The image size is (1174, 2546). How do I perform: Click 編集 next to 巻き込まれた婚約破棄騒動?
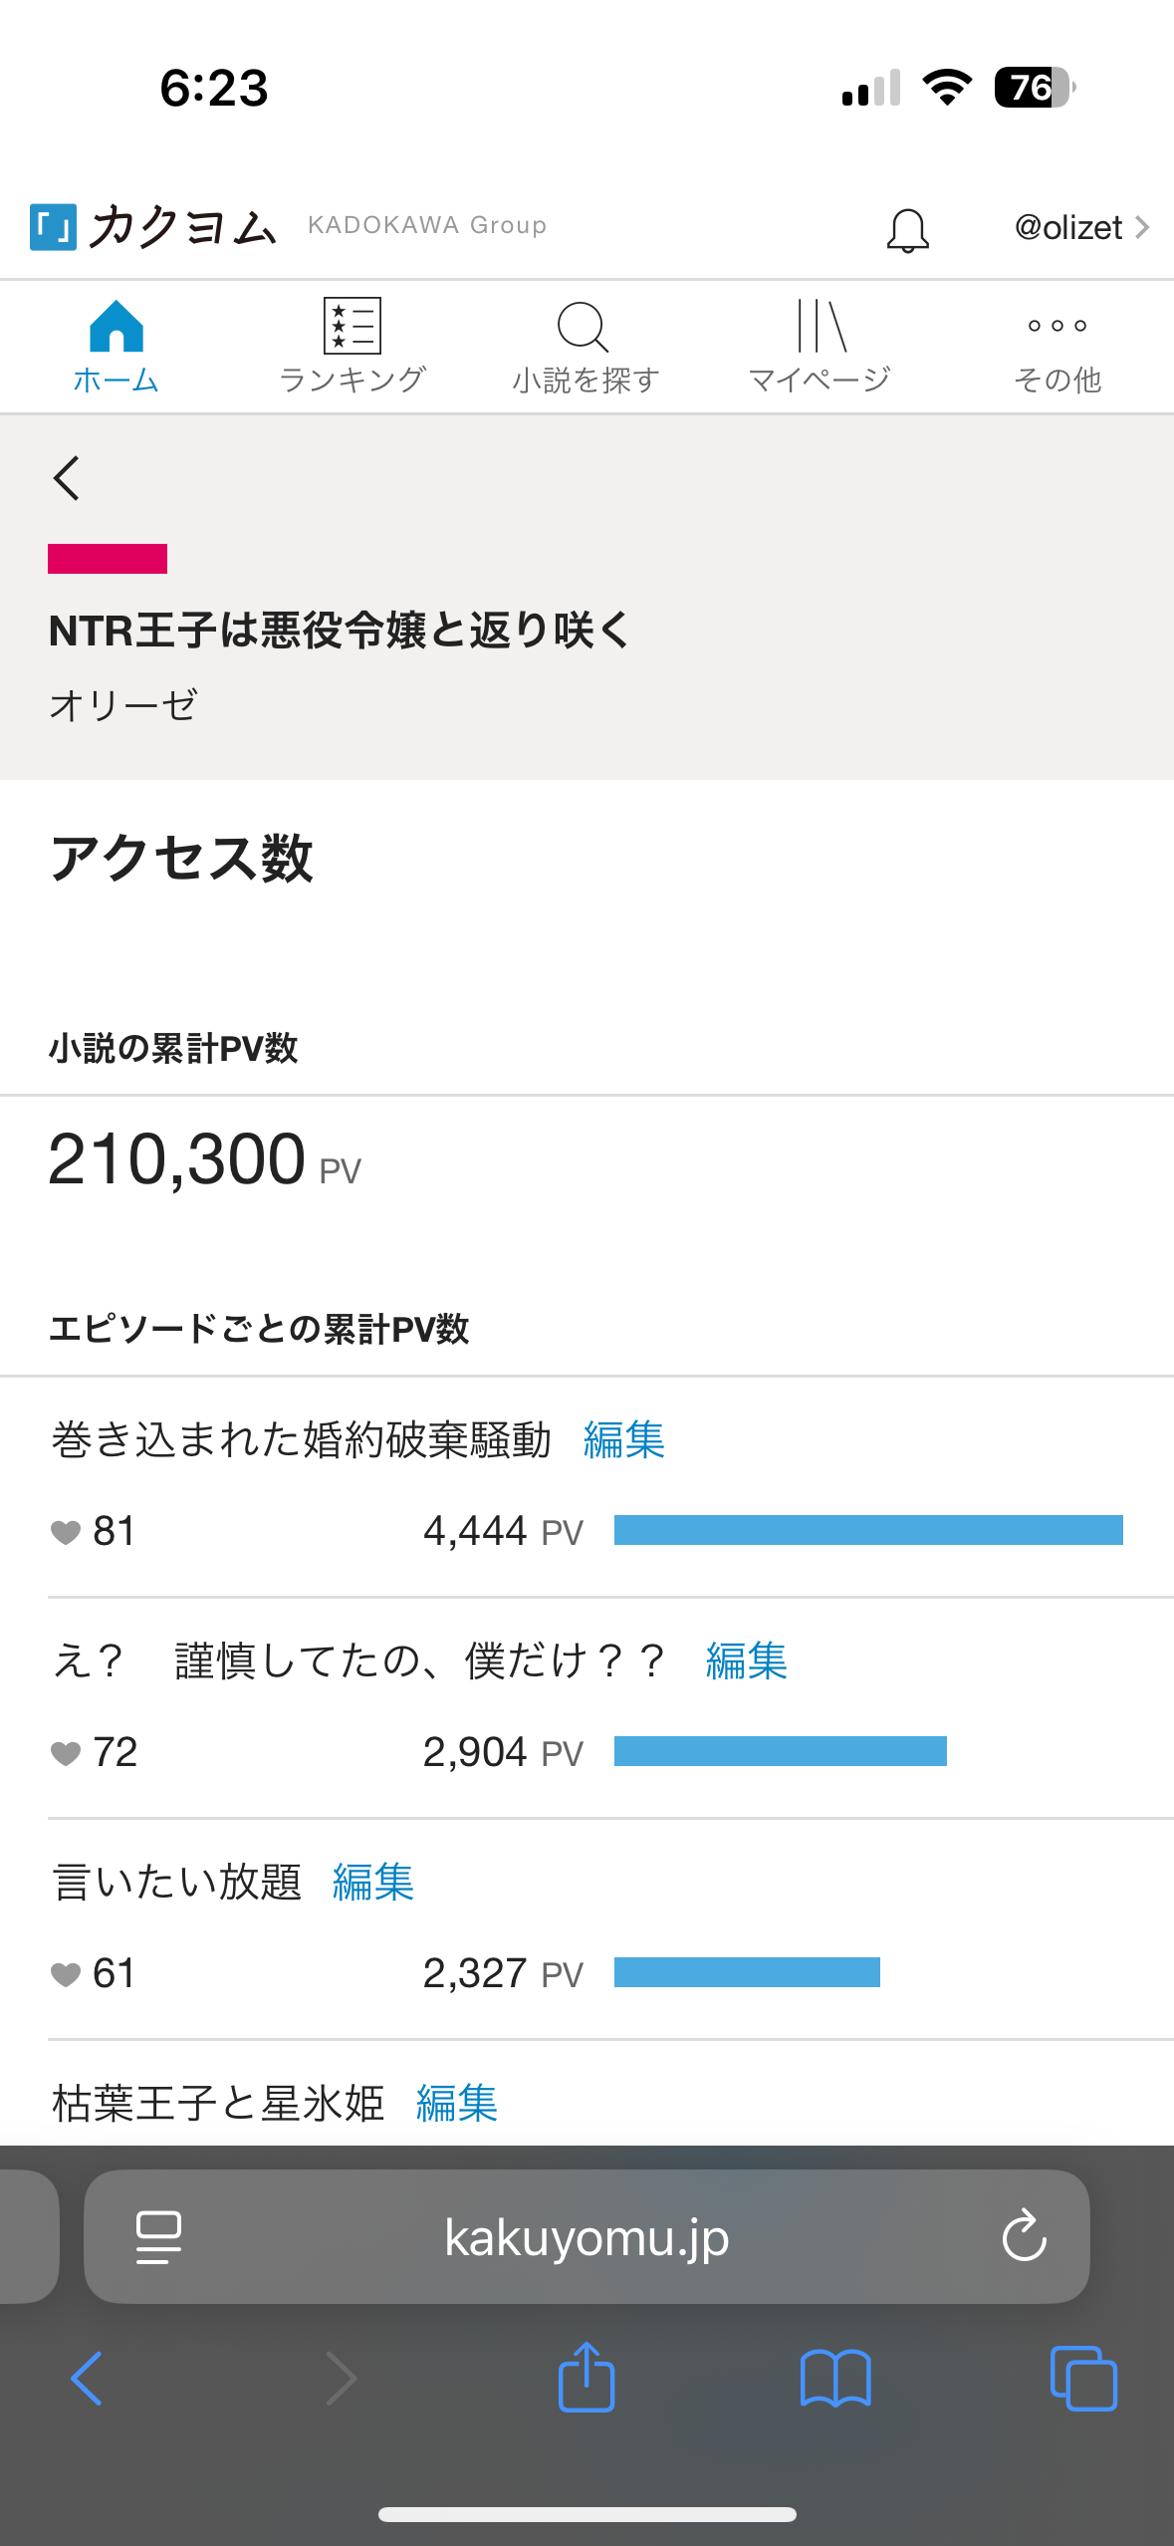[624, 1440]
